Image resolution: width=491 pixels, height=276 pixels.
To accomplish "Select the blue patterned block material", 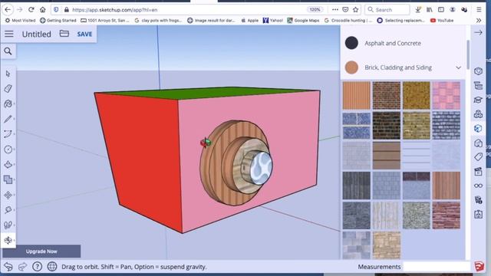I will (356, 126).
